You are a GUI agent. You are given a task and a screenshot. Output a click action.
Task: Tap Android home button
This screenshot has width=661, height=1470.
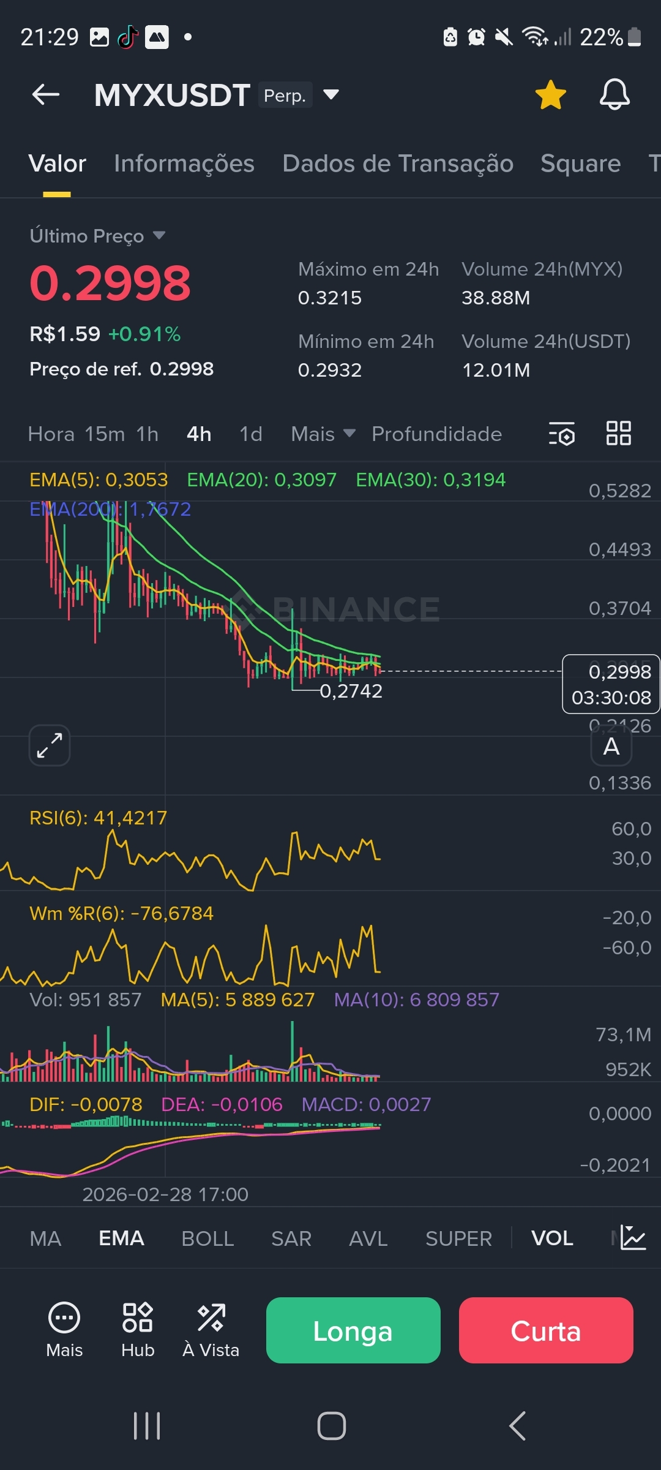pos(331,1426)
